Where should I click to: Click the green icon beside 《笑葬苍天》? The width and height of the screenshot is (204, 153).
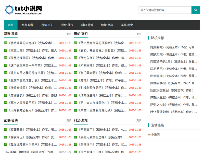pos(6,130)
